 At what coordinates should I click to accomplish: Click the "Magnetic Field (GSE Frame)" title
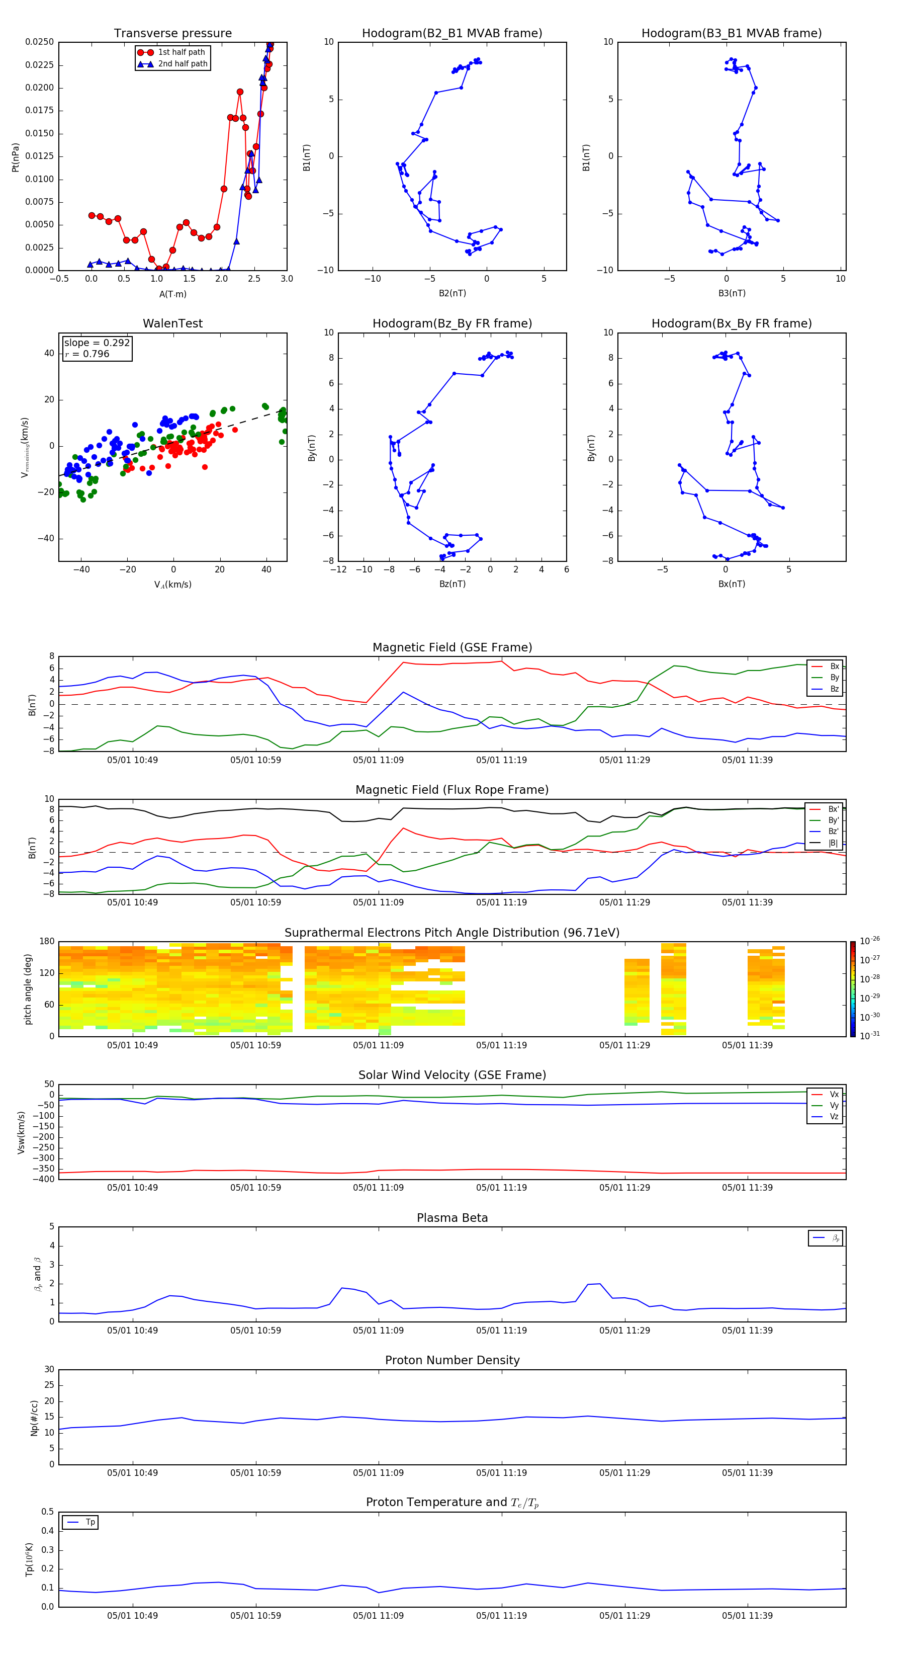pos(452,647)
